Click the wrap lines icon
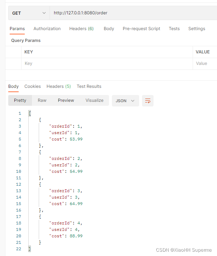The width and height of the screenshot is (217, 256). [x=148, y=101]
